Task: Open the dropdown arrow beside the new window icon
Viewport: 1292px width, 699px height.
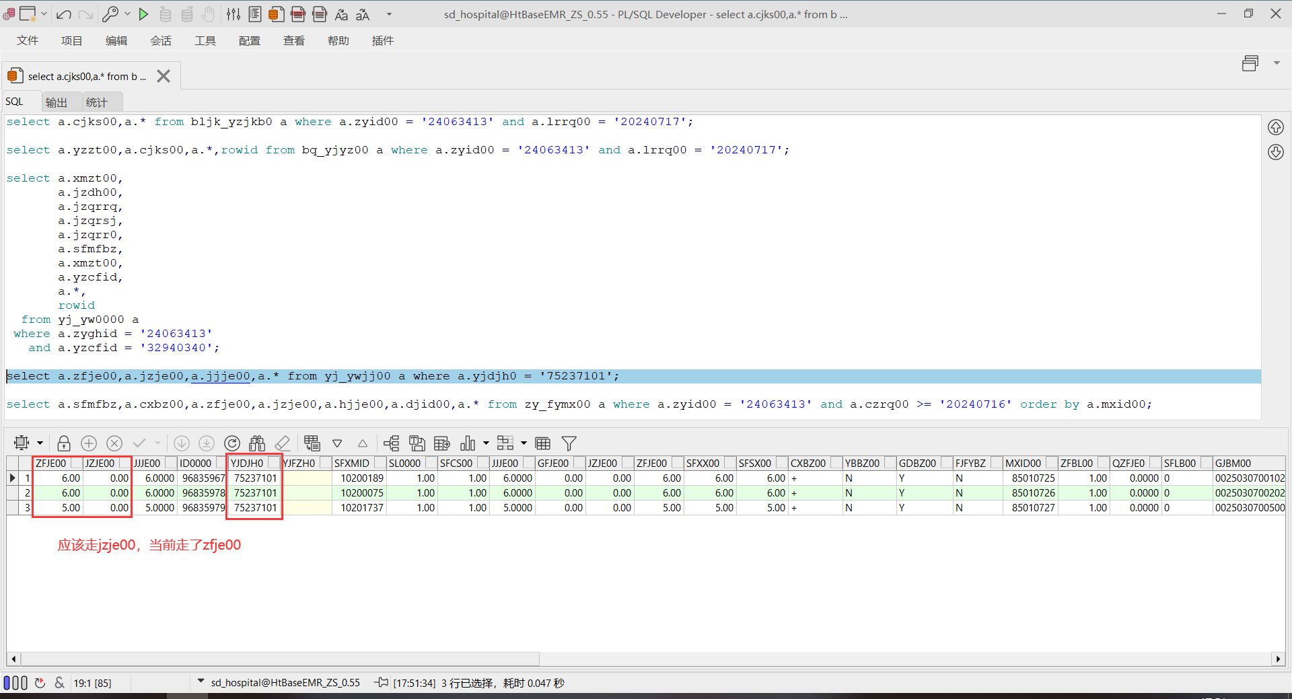Action: tap(44, 14)
